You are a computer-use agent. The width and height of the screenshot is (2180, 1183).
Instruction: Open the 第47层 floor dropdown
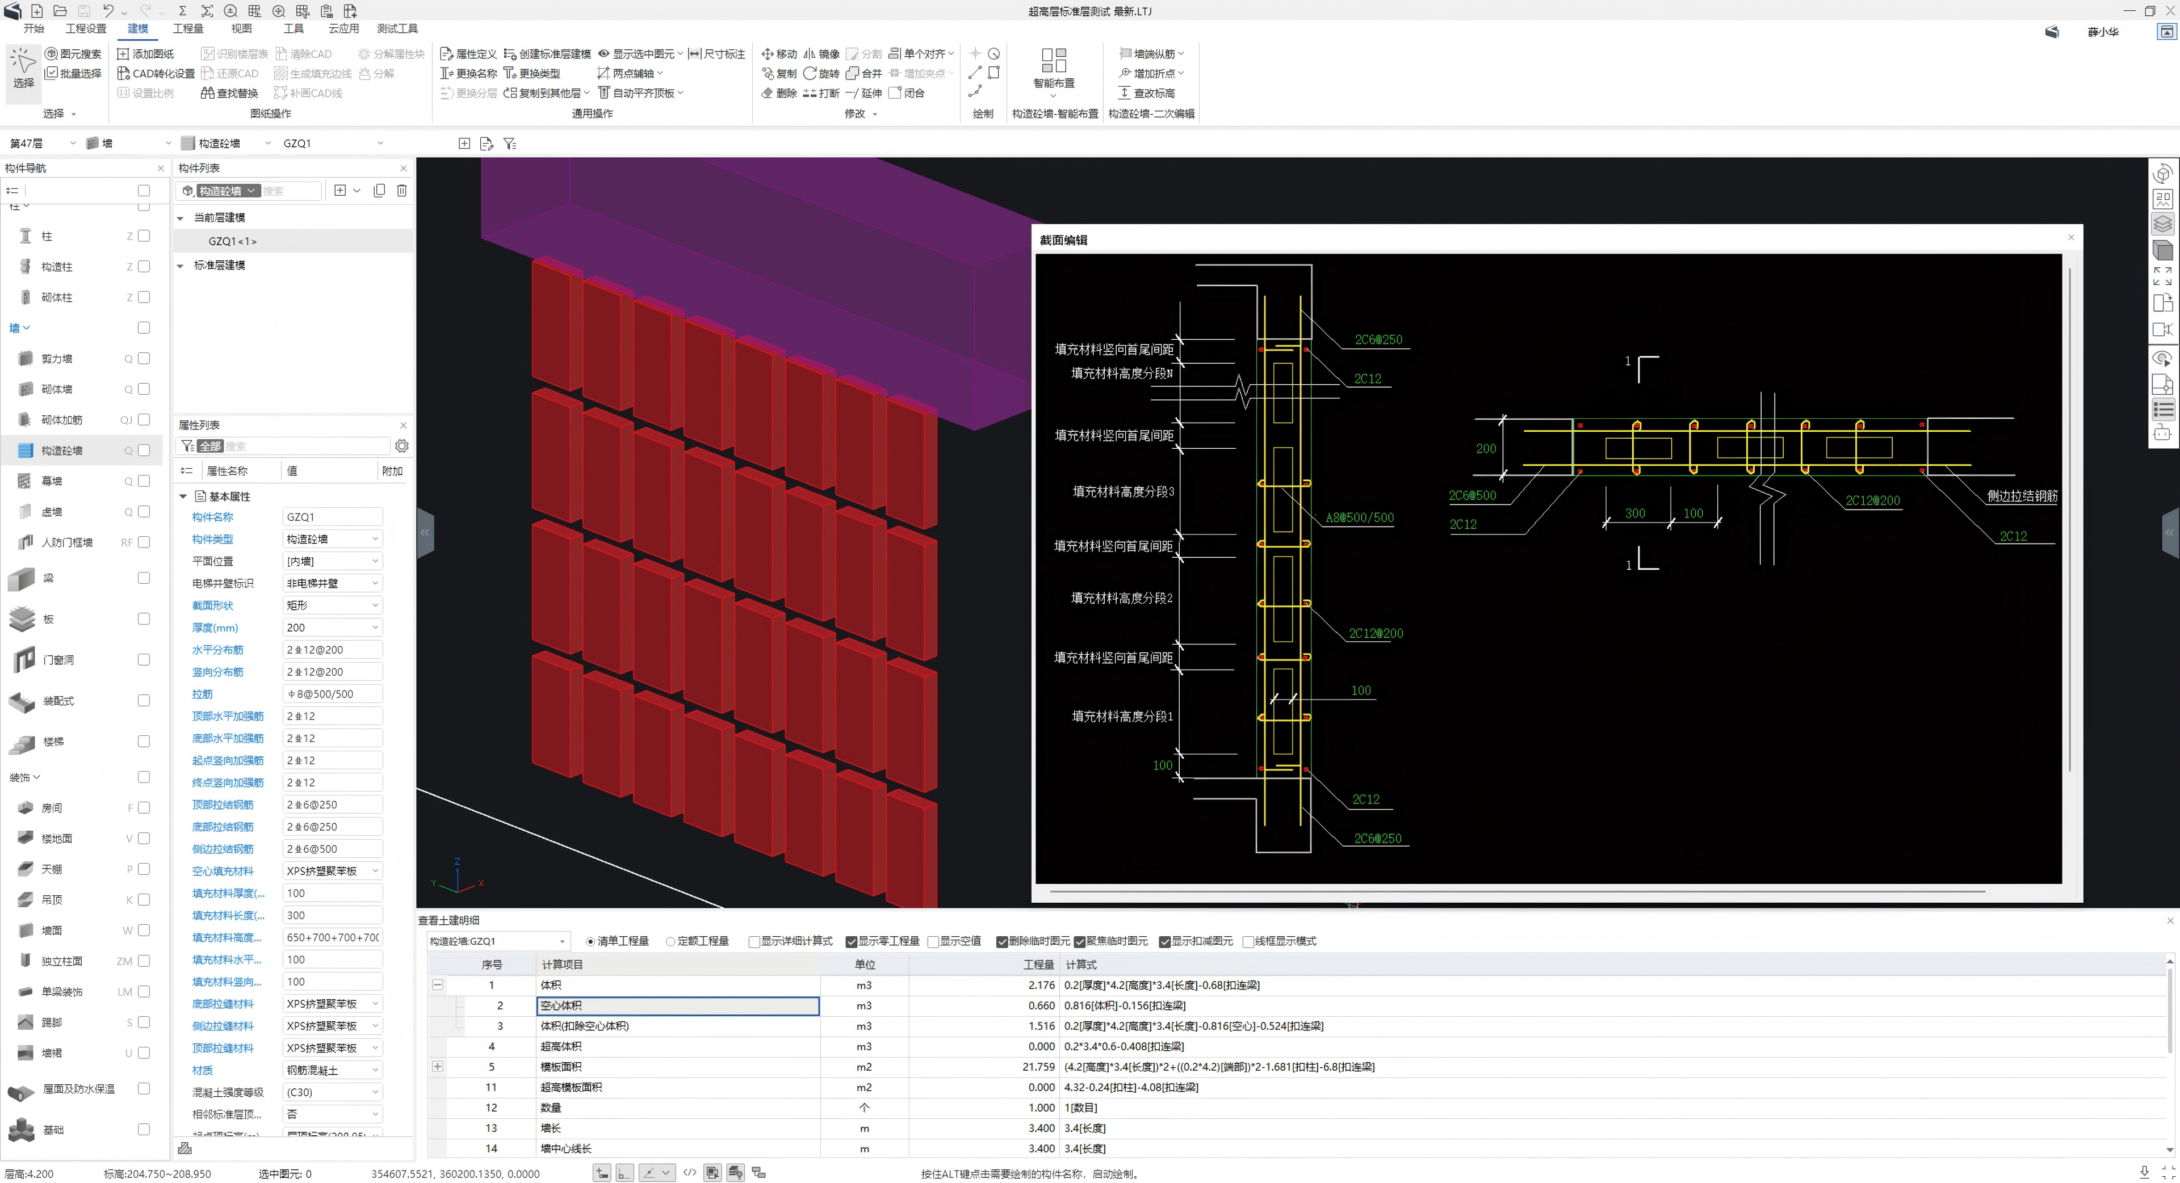pyautogui.click(x=43, y=143)
